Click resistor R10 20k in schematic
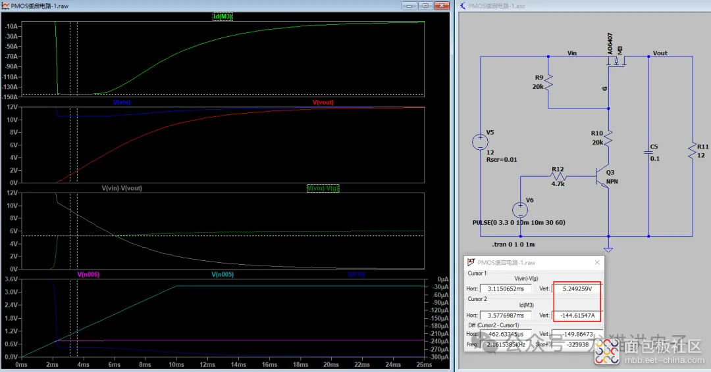The height and width of the screenshot is (372, 711). [x=608, y=138]
